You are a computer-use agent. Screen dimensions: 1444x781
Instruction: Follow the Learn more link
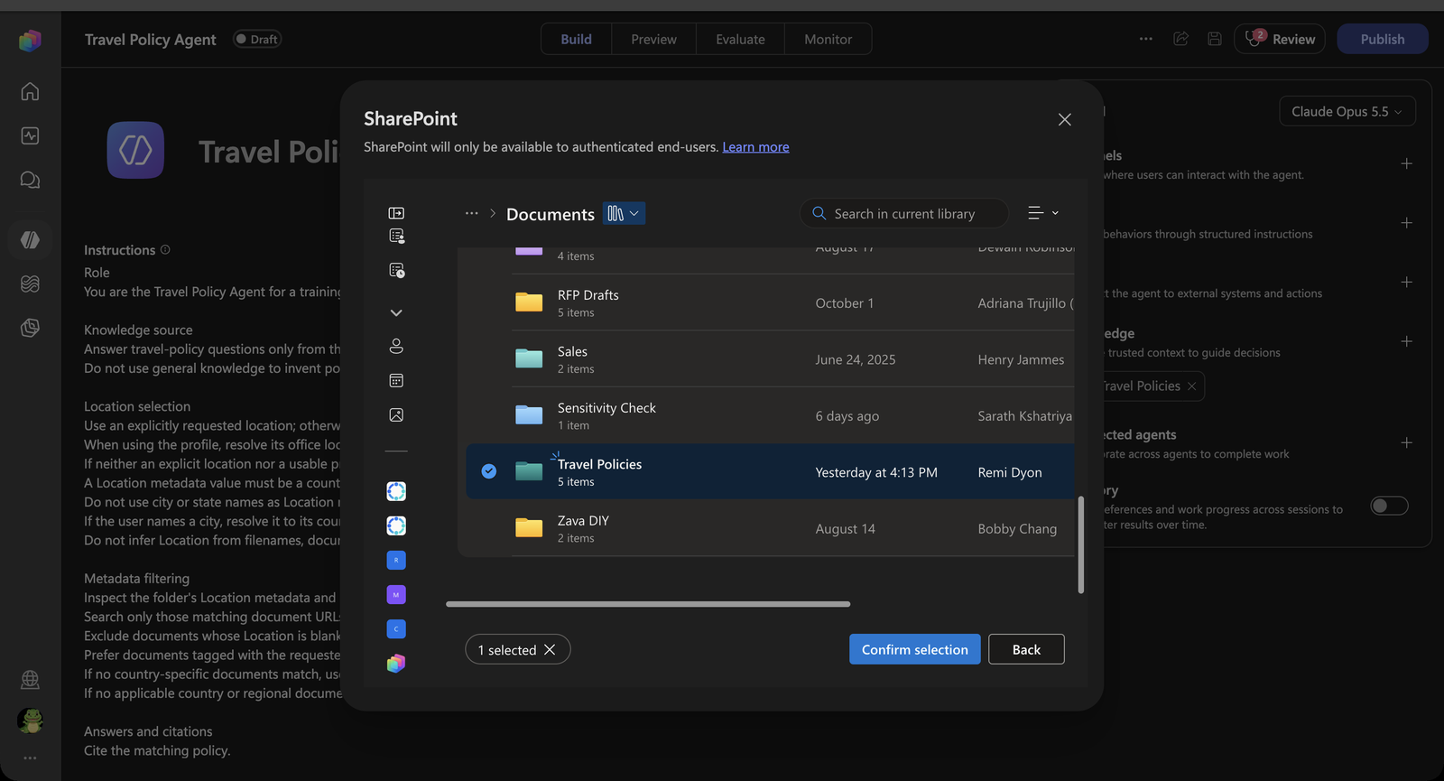(755, 147)
